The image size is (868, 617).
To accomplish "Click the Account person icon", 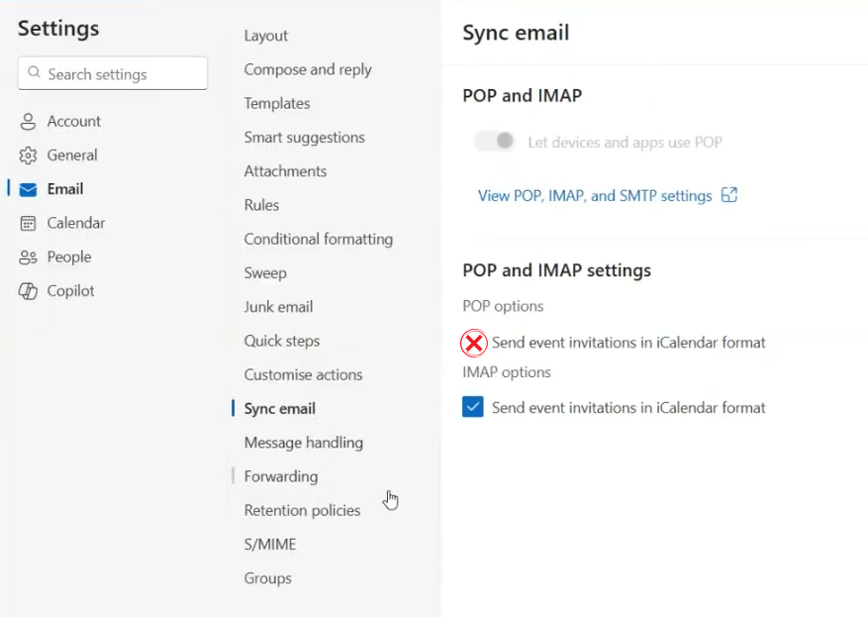I will tap(28, 122).
